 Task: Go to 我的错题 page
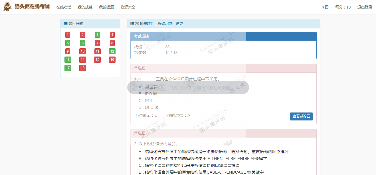coord(106,7)
